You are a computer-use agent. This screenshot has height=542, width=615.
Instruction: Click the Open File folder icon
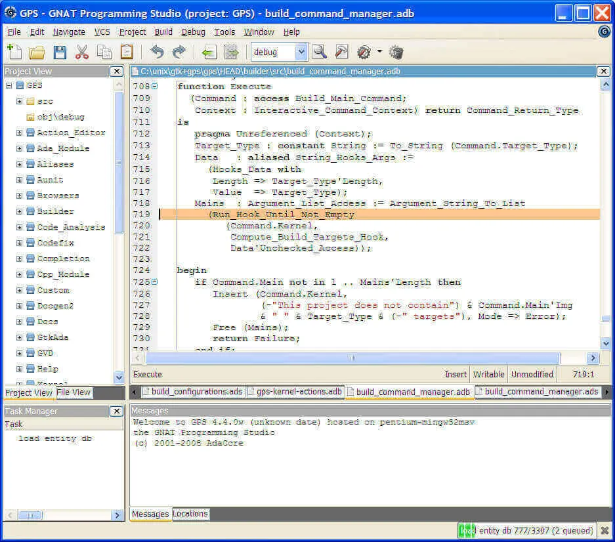(37, 52)
